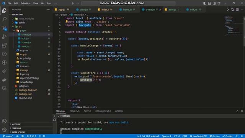This screenshot has width=245, height=138.
Task: Toggle Secondary Side Bar layout icon
Action: [214, 3]
